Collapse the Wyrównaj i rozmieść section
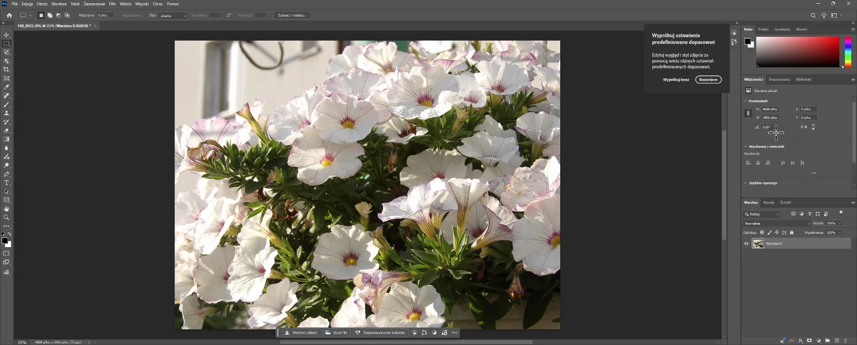This screenshot has height=345, width=857. pos(745,146)
